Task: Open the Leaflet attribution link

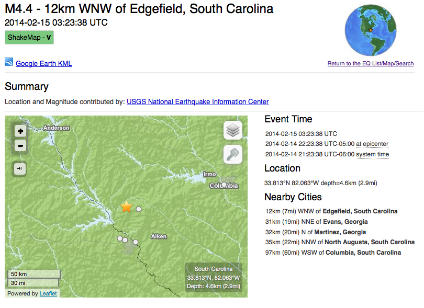Action: pos(48,293)
